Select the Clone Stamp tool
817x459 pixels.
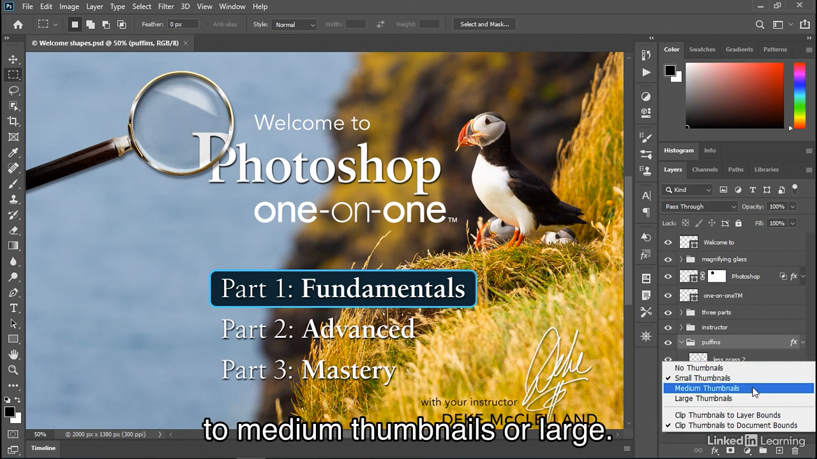click(13, 199)
